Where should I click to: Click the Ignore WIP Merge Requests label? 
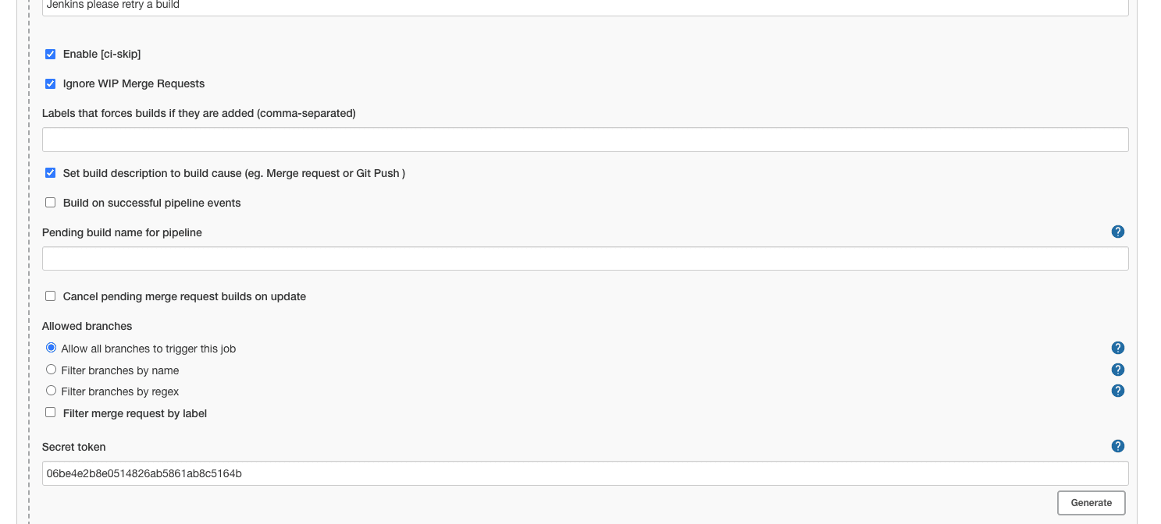point(134,83)
